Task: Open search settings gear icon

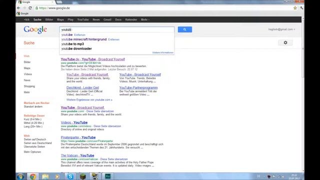Action: 285,42
